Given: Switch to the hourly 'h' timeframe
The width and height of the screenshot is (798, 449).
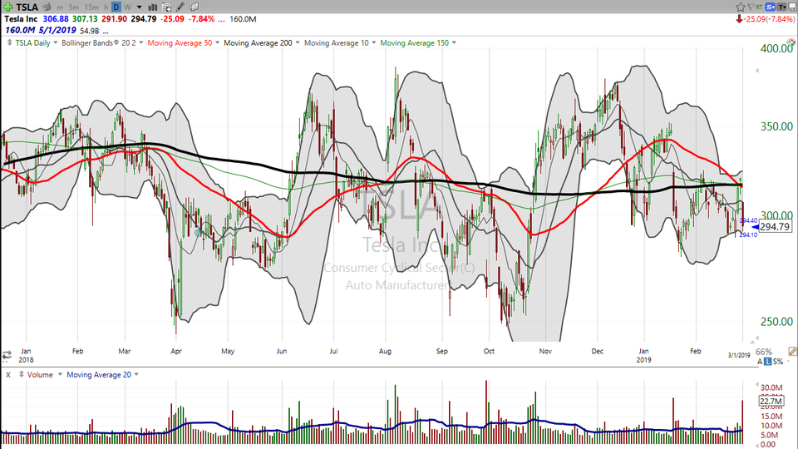Looking at the screenshot, I should coord(106,7).
